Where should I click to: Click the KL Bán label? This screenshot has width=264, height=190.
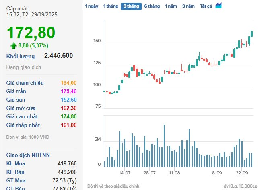click(15, 172)
